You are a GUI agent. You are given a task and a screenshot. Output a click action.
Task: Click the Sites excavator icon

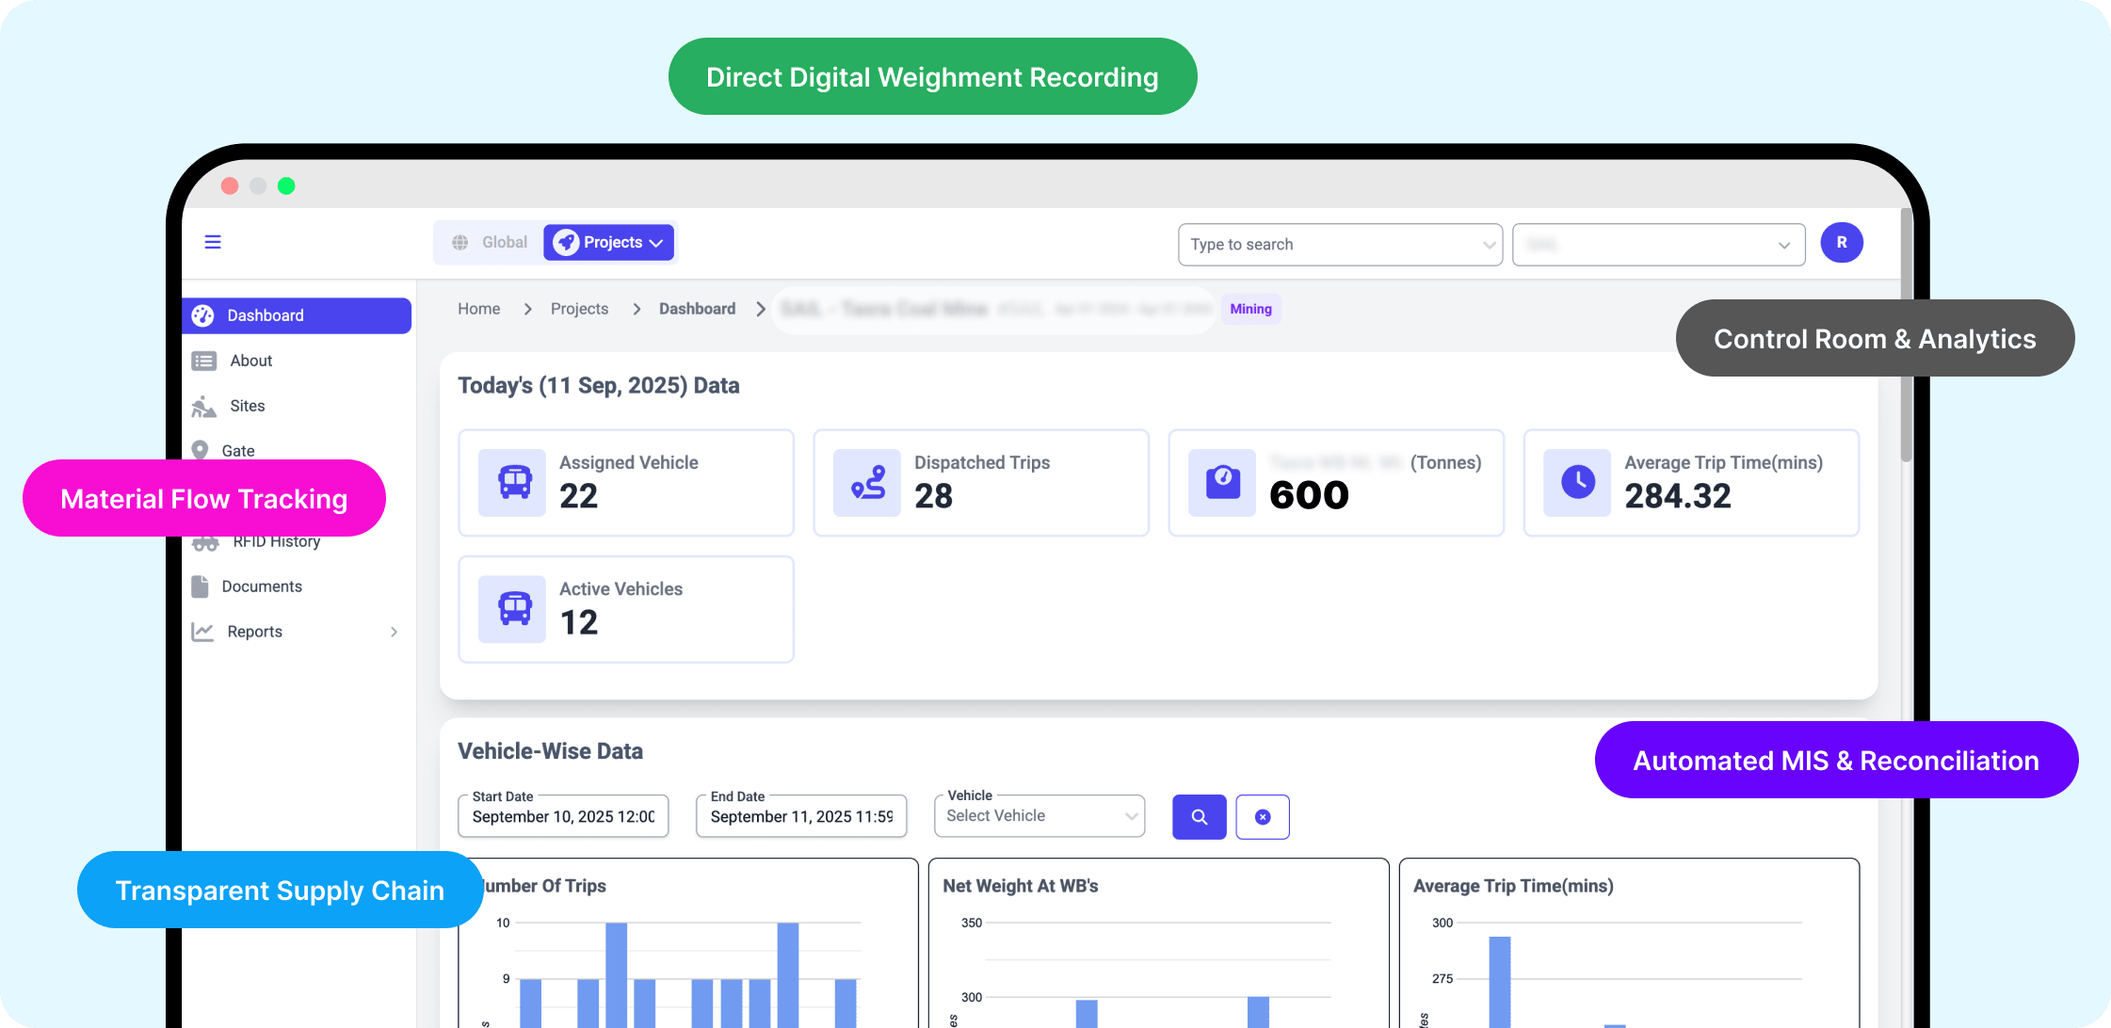(203, 406)
